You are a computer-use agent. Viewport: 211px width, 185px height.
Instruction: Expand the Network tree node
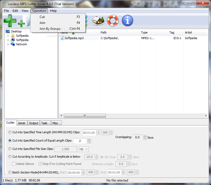(8, 45)
